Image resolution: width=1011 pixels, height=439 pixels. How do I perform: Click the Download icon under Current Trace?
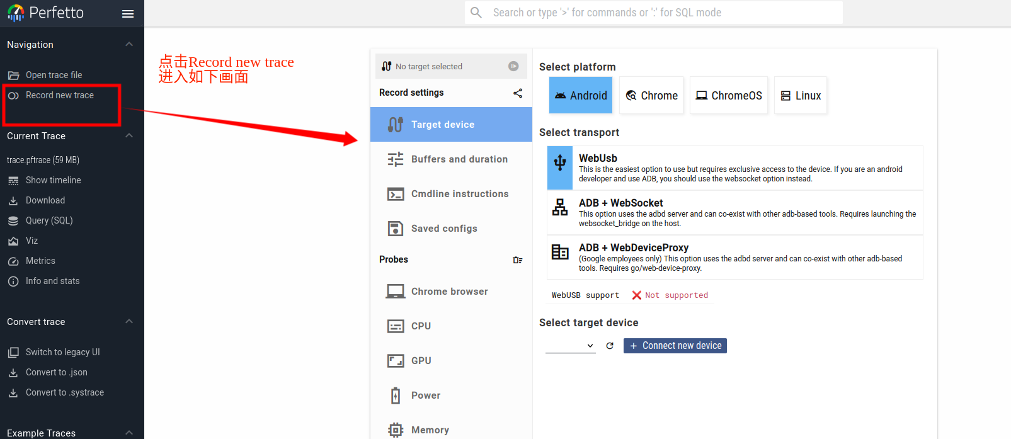pos(13,200)
